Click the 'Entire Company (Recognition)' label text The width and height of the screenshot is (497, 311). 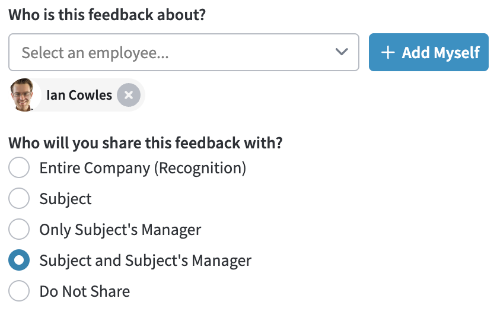click(x=142, y=168)
